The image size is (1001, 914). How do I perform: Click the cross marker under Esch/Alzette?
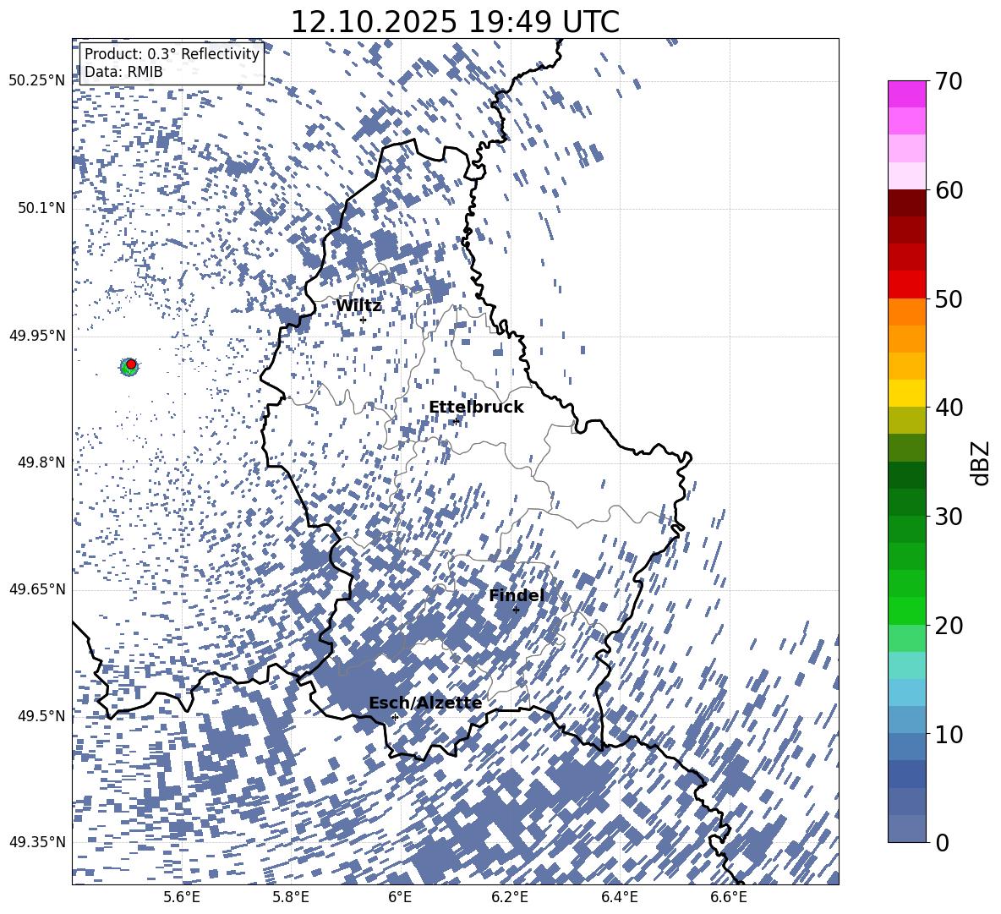[395, 717]
